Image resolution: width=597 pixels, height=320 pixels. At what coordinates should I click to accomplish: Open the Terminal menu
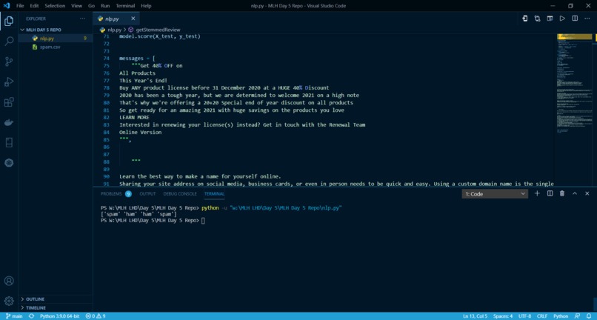(x=125, y=6)
